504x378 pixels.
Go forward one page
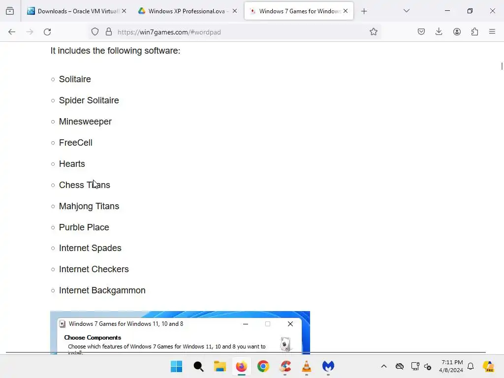point(30,32)
